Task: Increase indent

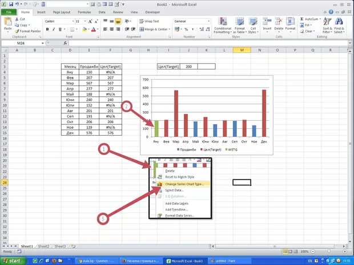Action: 133,29
